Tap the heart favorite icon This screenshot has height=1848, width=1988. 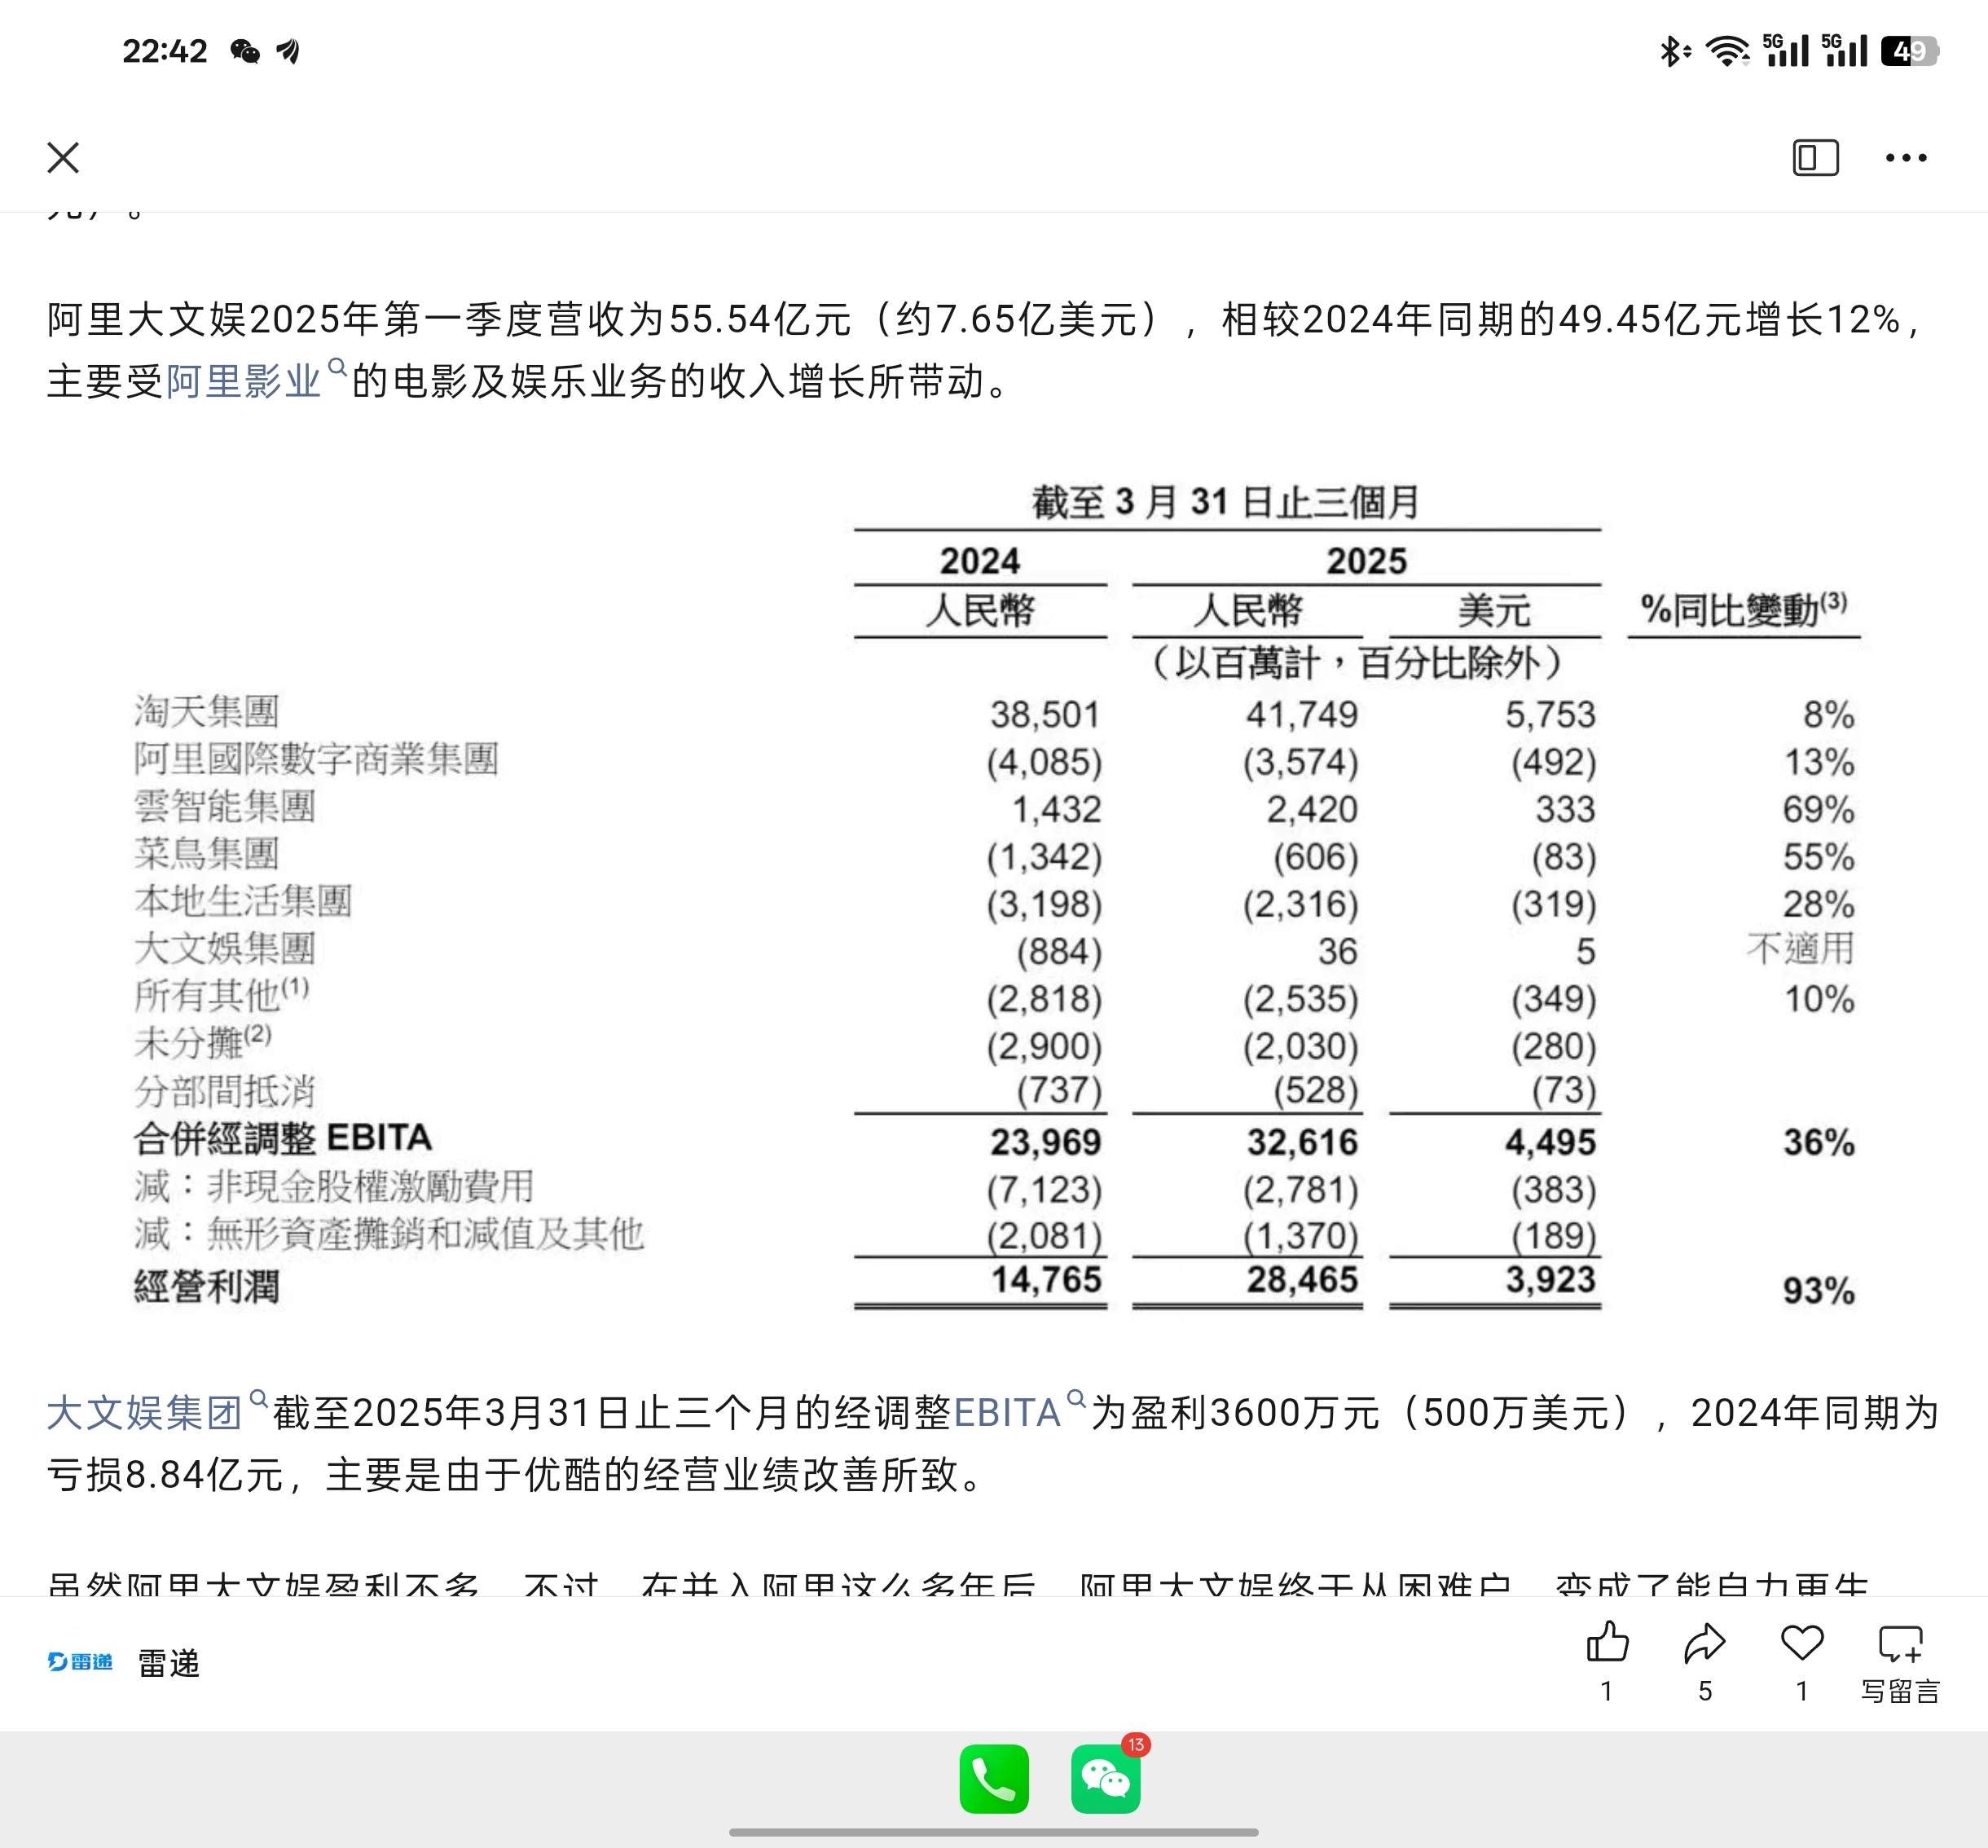pos(1802,1641)
